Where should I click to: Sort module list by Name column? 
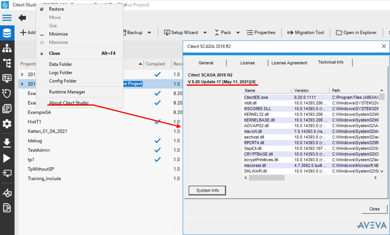267,91
